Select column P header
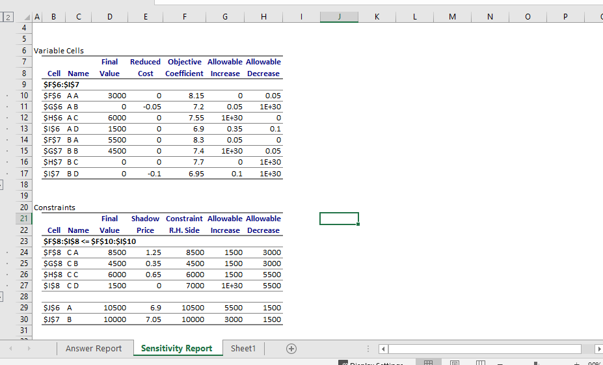 point(565,17)
